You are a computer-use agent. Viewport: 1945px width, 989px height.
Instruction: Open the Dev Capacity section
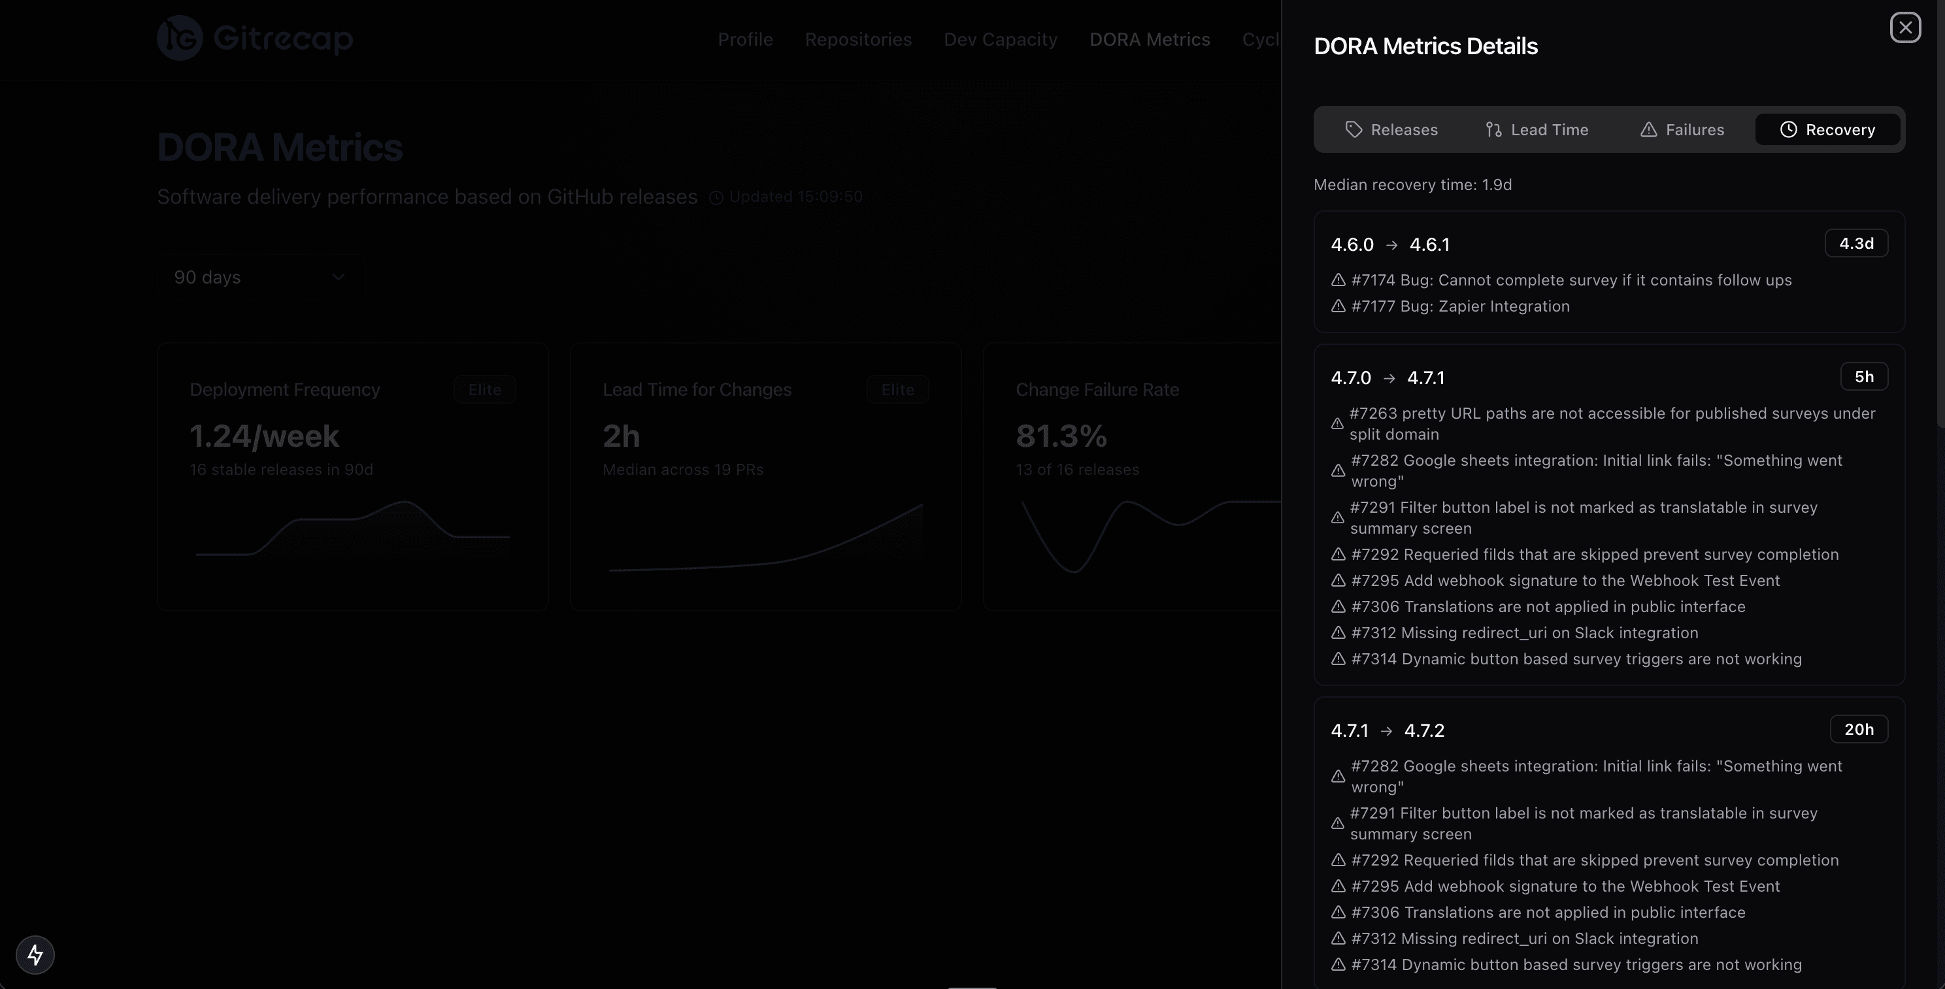tap(1001, 39)
